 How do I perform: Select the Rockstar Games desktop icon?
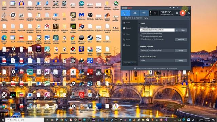click(107, 73)
